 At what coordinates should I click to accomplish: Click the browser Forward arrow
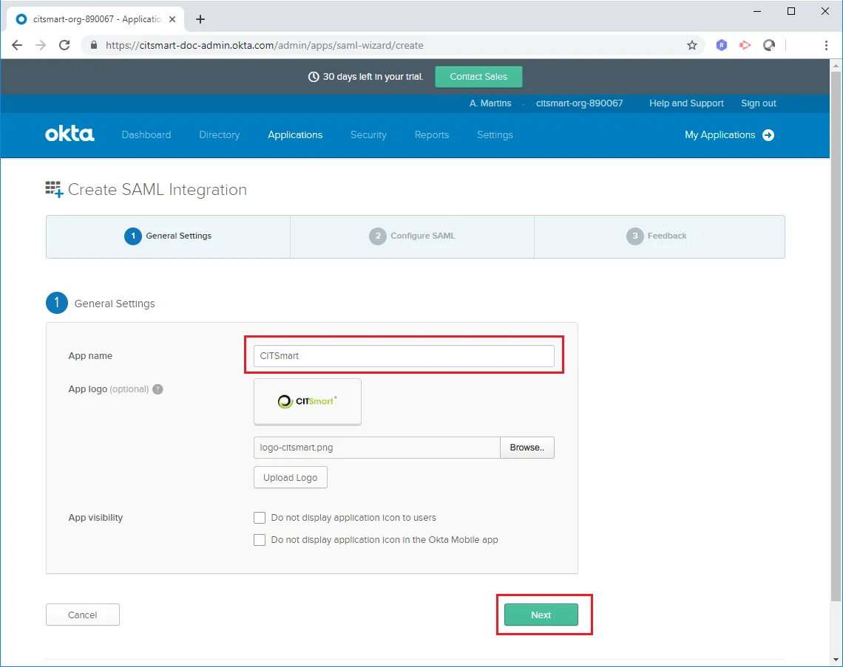coord(41,45)
